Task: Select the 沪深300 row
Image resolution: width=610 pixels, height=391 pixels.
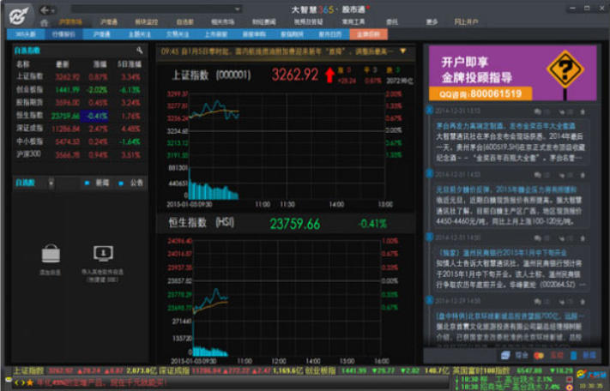Action: tap(79, 154)
